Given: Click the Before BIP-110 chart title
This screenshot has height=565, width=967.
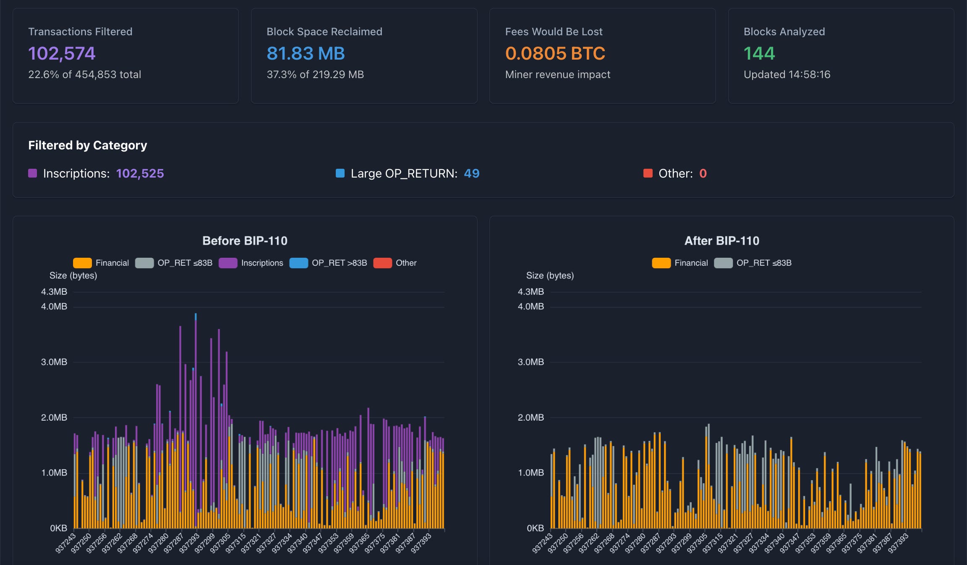Looking at the screenshot, I should click(245, 241).
